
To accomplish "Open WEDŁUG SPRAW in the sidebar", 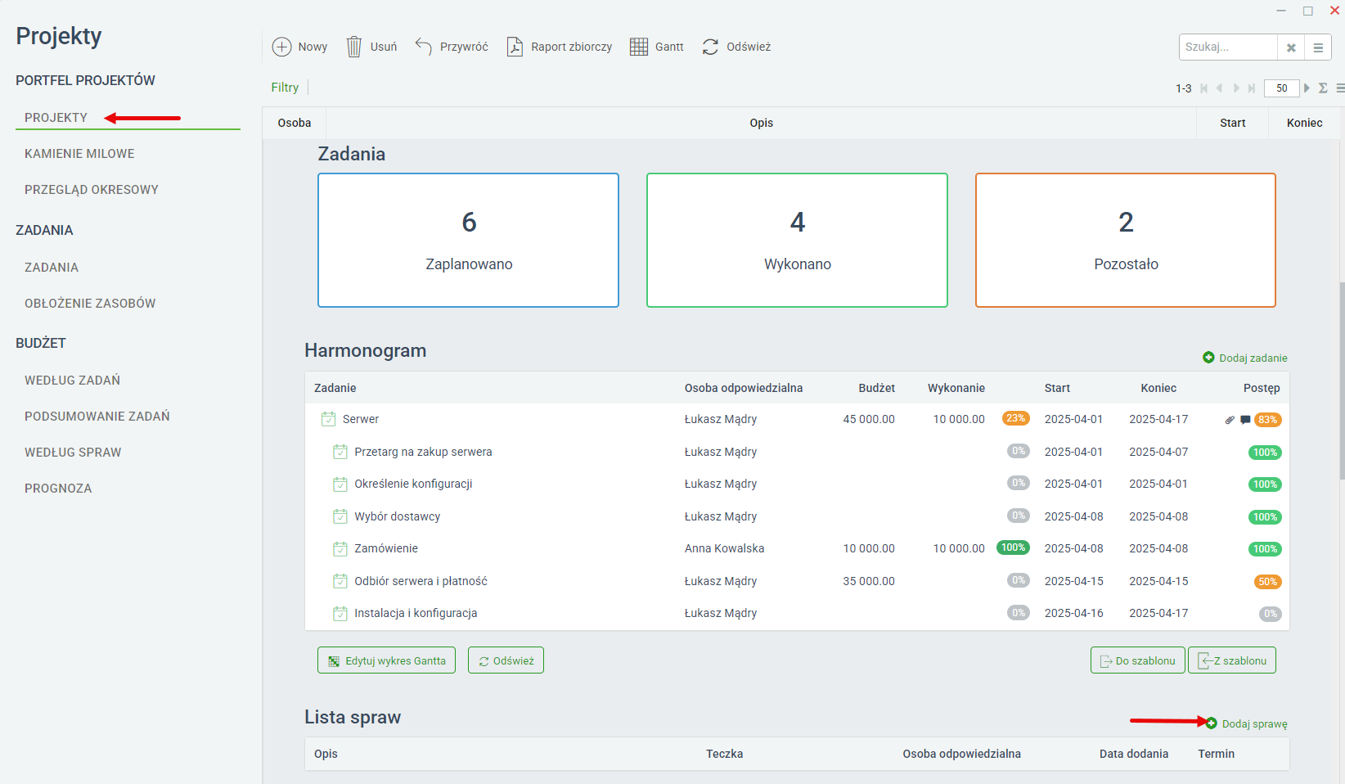I will click(73, 453).
